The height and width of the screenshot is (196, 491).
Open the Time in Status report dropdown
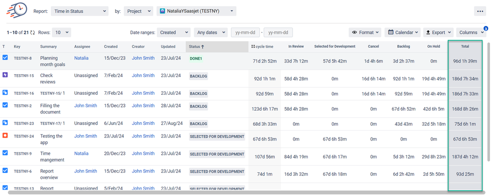click(x=80, y=11)
